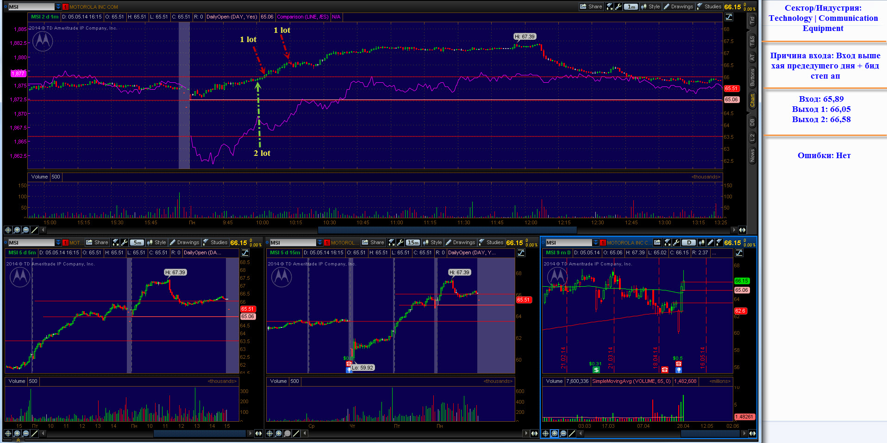Click green dividend dollar icon on daily chart
Screen dimensions: 887x443
coord(596,369)
